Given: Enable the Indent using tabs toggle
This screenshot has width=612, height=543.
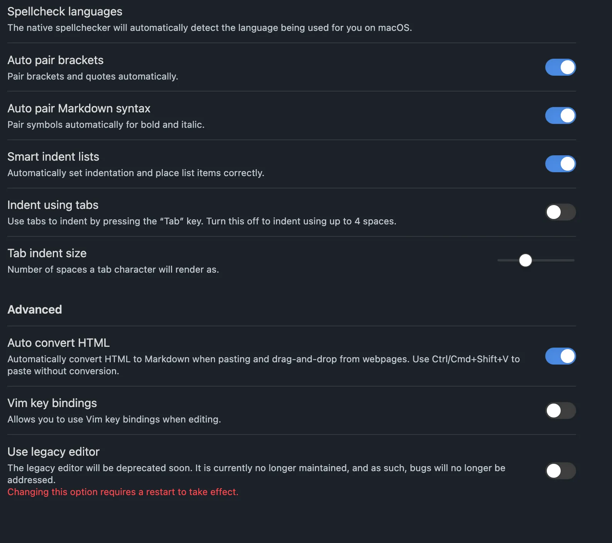Looking at the screenshot, I should click(560, 212).
